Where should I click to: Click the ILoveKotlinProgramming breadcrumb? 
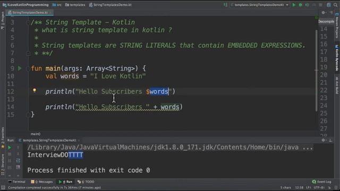coord(25,5)
